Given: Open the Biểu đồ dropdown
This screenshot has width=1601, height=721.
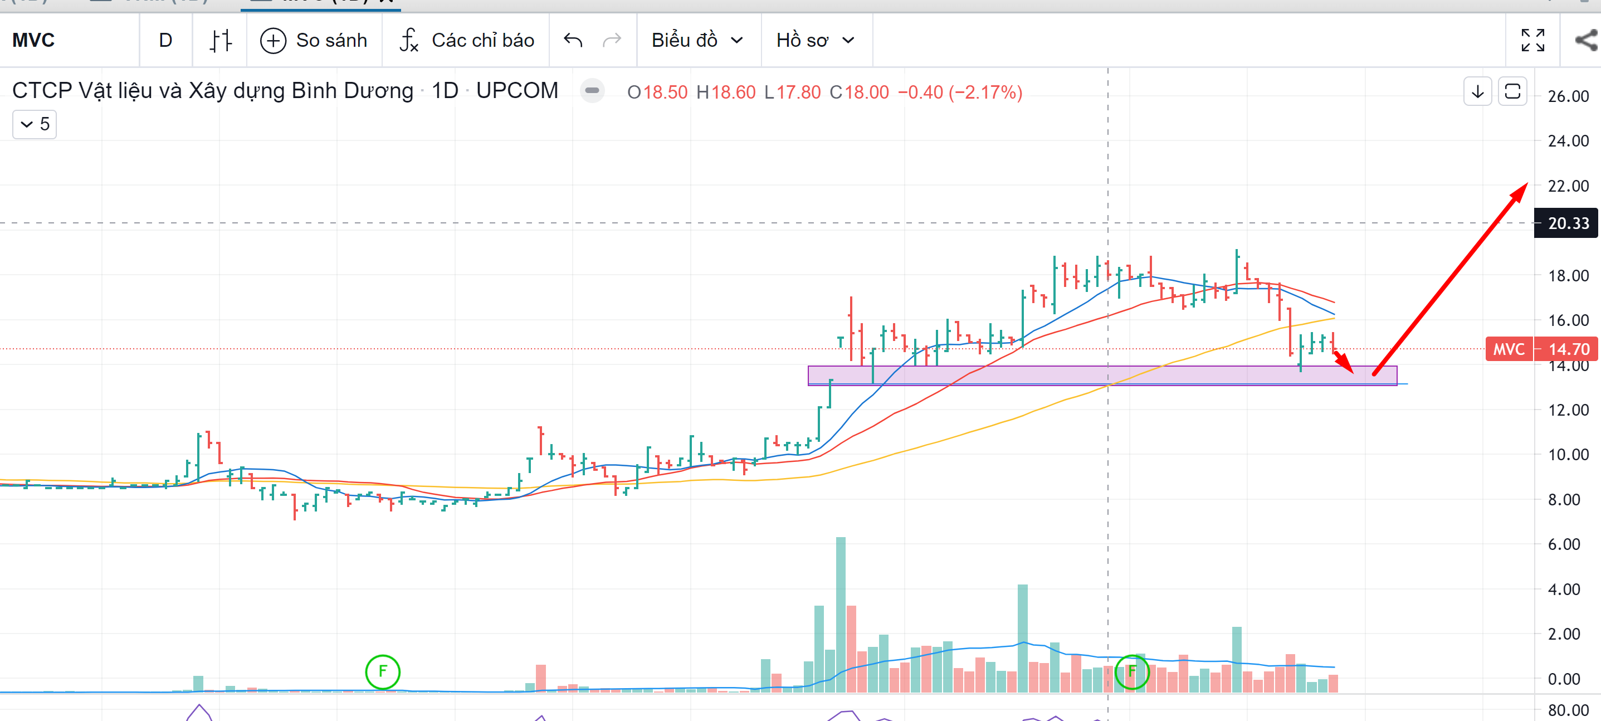Looking at the screenshot, I should pos(697,41).
